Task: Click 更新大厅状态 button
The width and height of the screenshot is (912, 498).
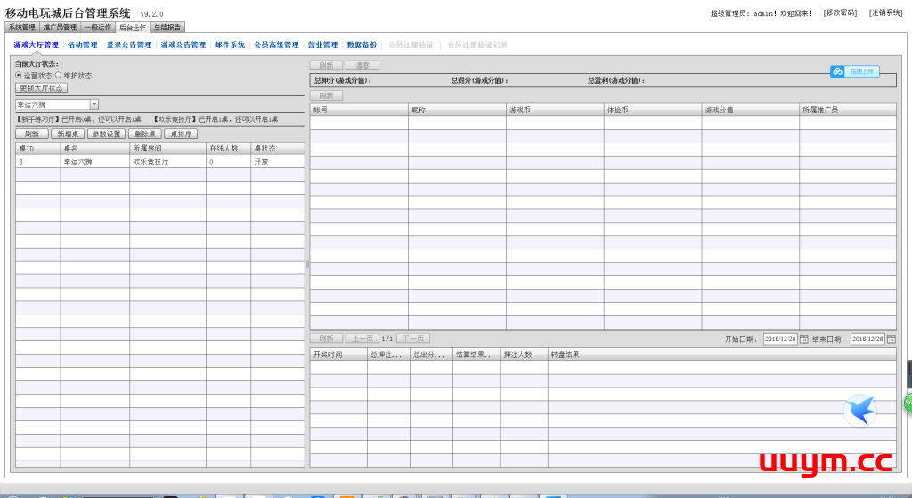Action: pos(42,88)
